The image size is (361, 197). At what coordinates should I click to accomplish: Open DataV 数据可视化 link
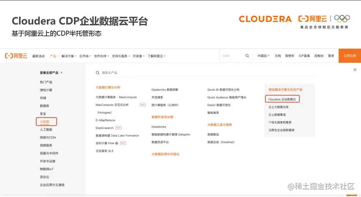click(x=219, y=105)
